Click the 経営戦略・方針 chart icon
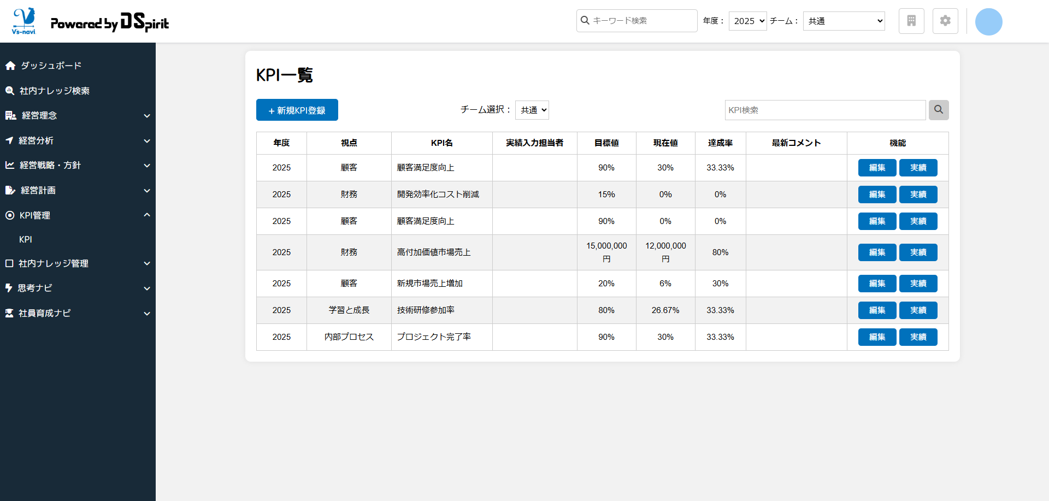This screenshot has height=501, width=1049. coord(10,165)
